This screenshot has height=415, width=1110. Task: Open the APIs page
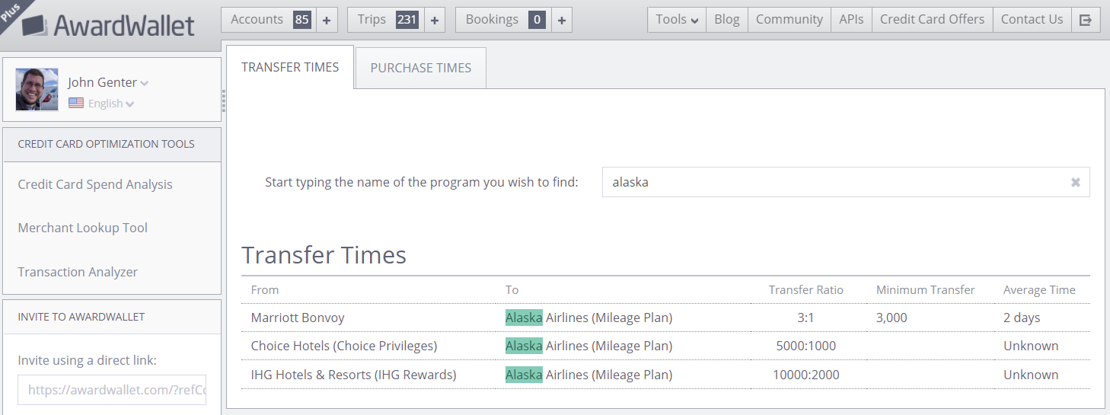tap(851, 20)
